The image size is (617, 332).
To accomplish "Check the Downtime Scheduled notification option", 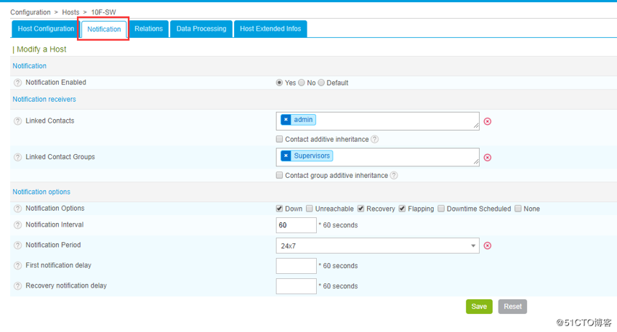I will pyautogui.click(x=441, y=208).
